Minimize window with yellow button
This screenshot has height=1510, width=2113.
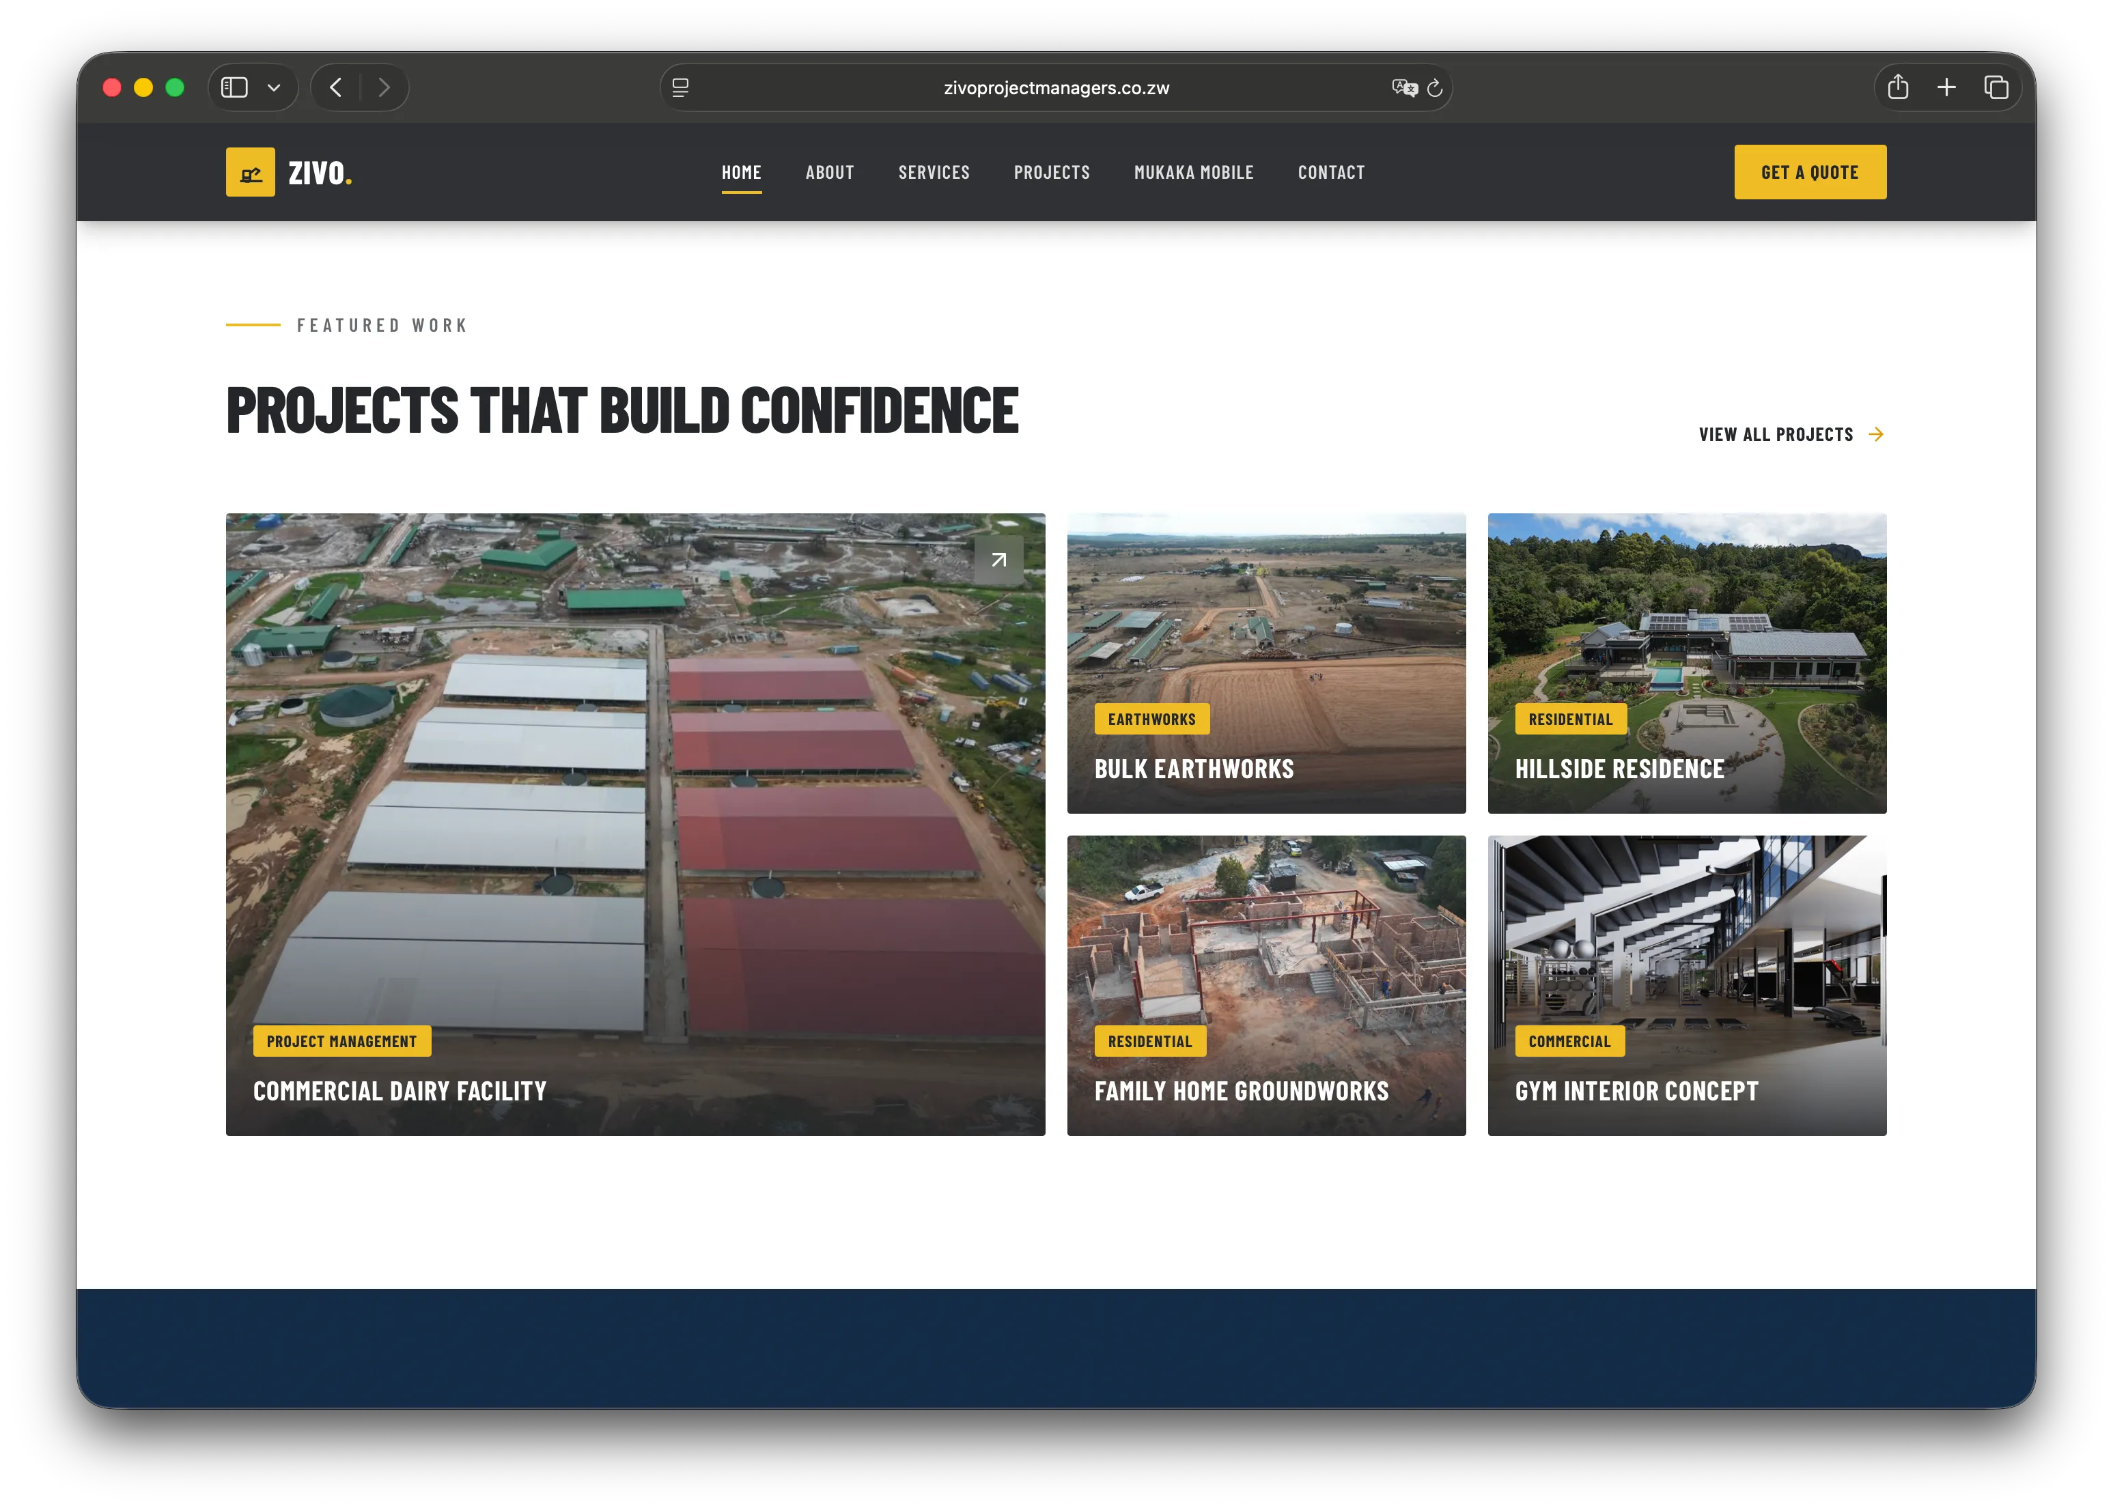point(143,87)
